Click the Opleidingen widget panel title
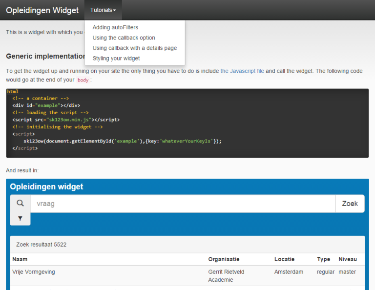This screenshot has width=375, height=290. click(x=46, y=186)
